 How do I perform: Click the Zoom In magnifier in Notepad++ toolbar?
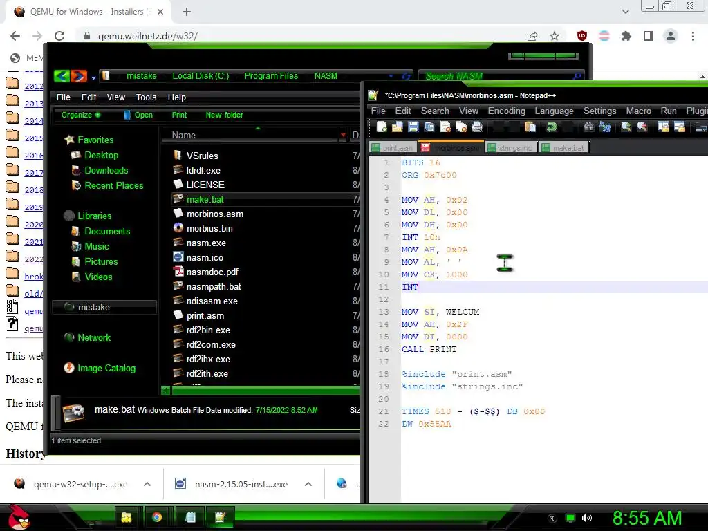tap(626, 127)
